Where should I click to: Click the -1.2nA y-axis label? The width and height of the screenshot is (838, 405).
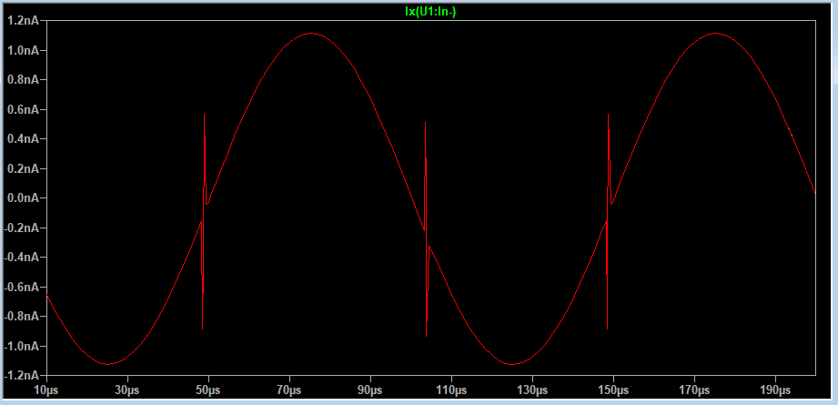click(21, 376)
